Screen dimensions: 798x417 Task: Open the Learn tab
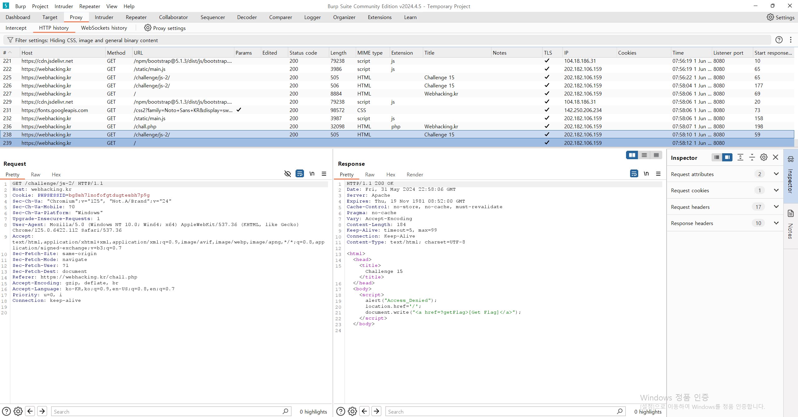(x=410, y=17)
